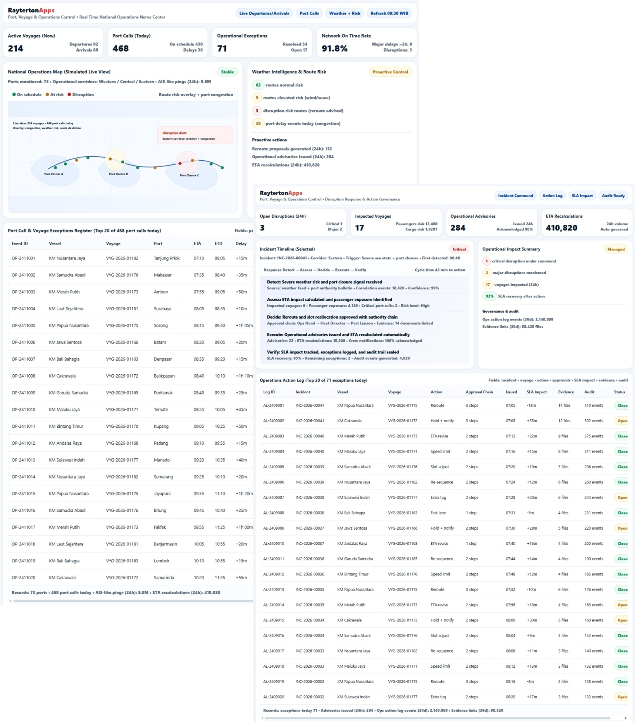Click the green Stable map status badge
This screenshot has width=635, height=723.
click(x=227, y=72)
